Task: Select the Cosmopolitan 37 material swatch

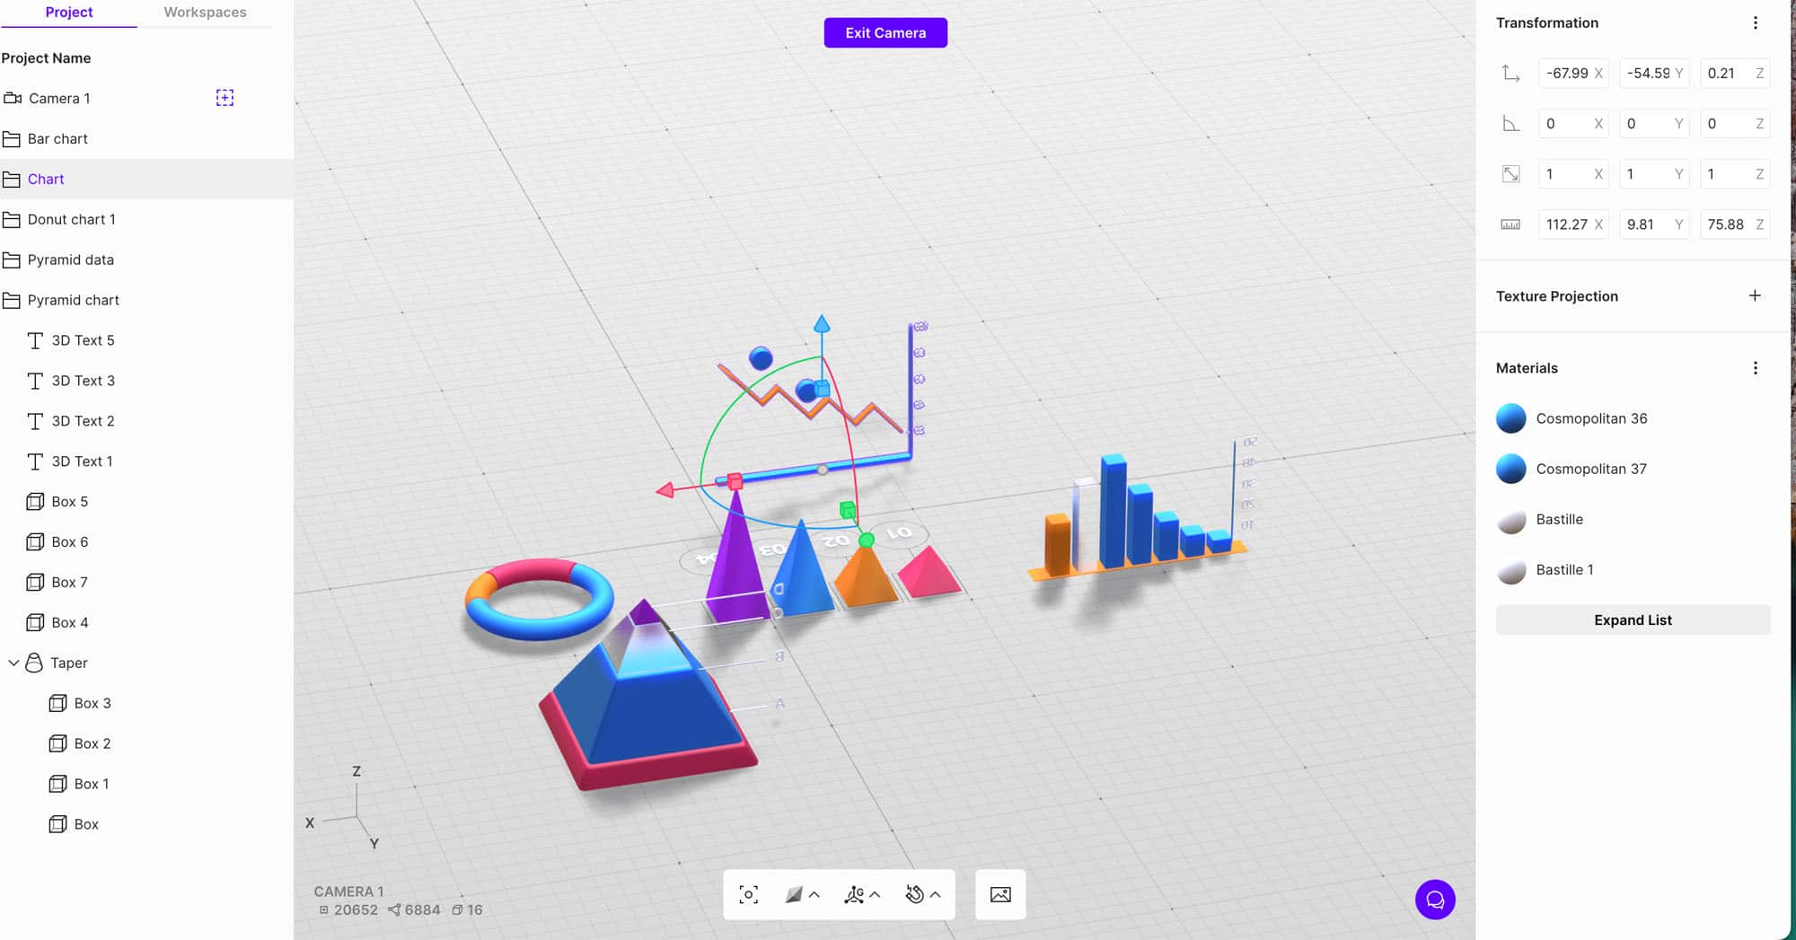Action: 1511,469
